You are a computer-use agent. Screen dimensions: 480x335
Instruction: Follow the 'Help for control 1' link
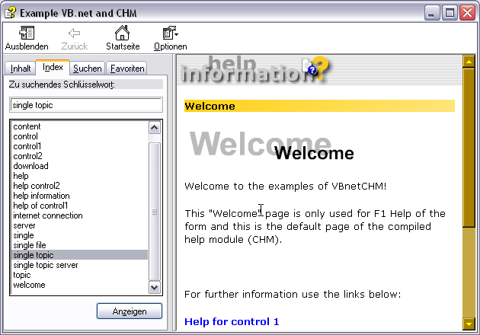[232, 322]
